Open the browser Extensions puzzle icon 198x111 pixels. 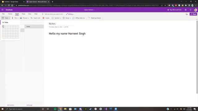(186, 6)
